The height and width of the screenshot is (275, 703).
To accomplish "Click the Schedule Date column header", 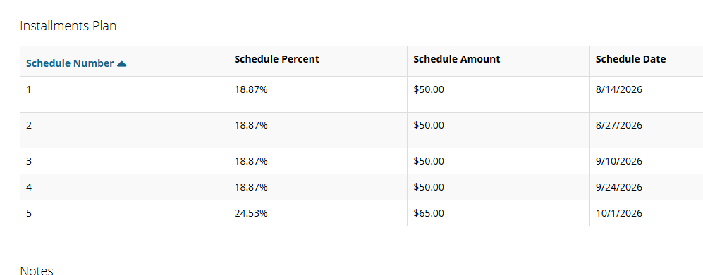I will [x=630, y=59].
